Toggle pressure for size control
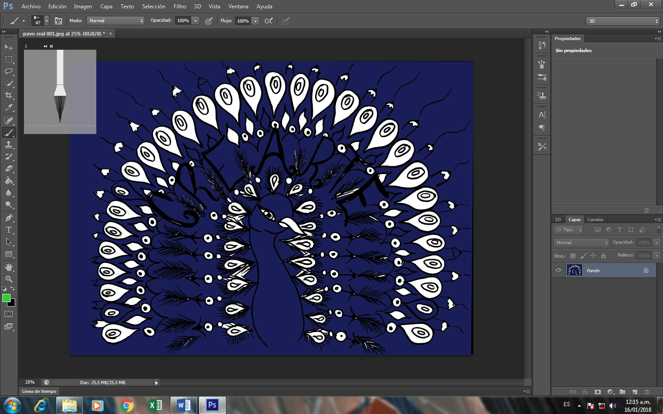663x414 pixels. pos(286,21)
